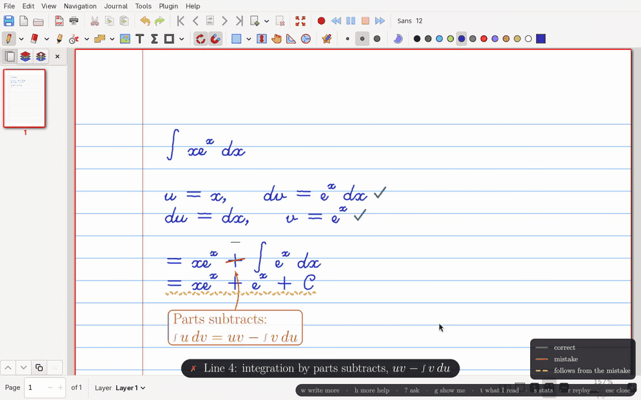Print the document
The width and height of the screenshot is (641, 400).
tap(74, 21)
